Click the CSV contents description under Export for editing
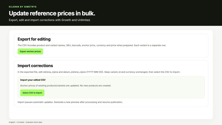This screenshot has height=125, width=222. coord(92,45)
